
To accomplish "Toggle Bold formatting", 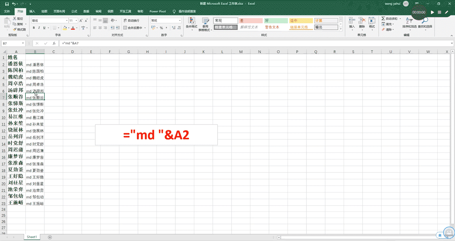I will tap(34, 28).
